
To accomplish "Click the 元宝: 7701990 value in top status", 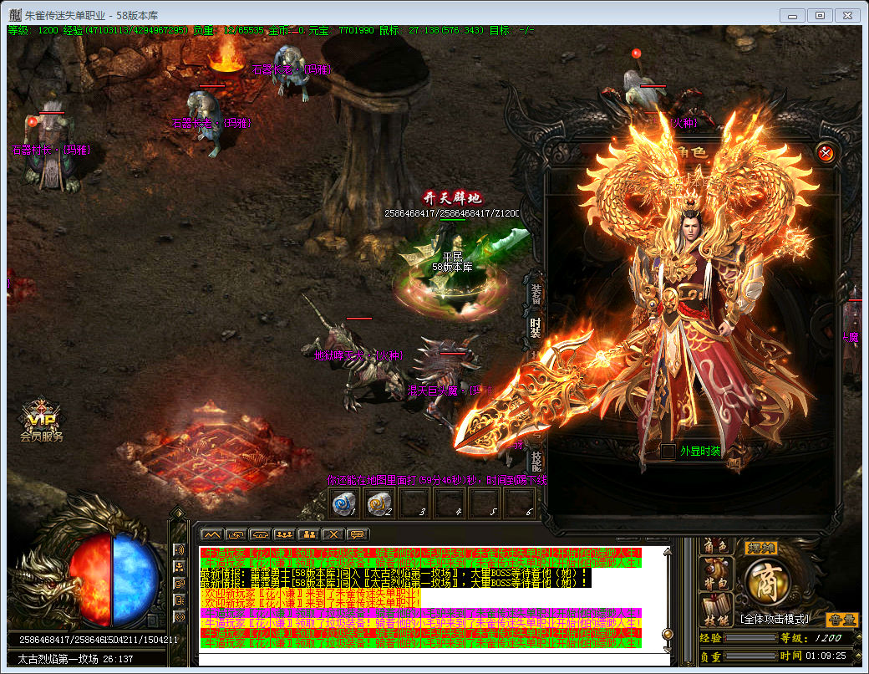I will (x=341, y=30).
